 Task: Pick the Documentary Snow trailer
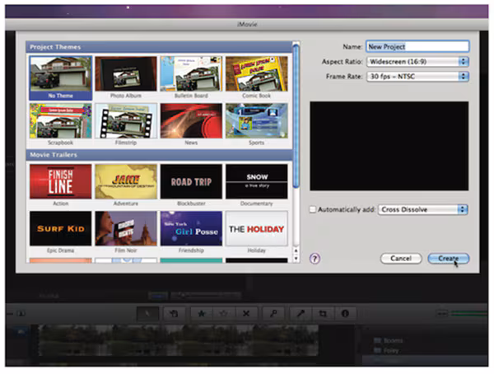point(256,185)
